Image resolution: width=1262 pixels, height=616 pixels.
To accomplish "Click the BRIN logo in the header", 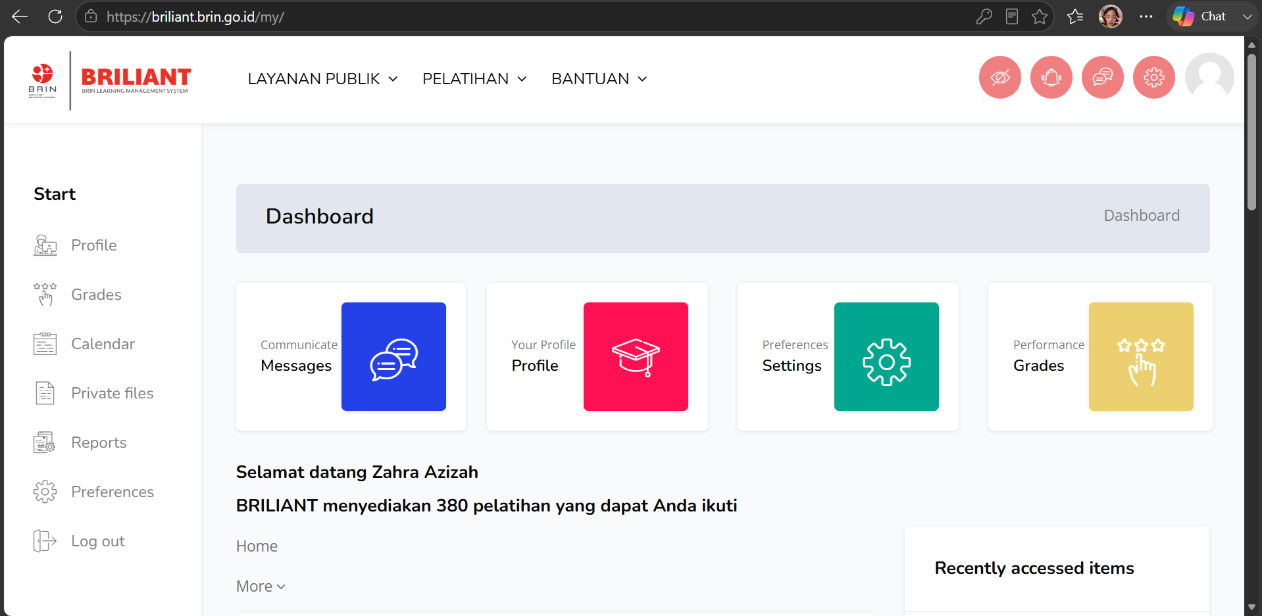I will (x=43, y=80).
